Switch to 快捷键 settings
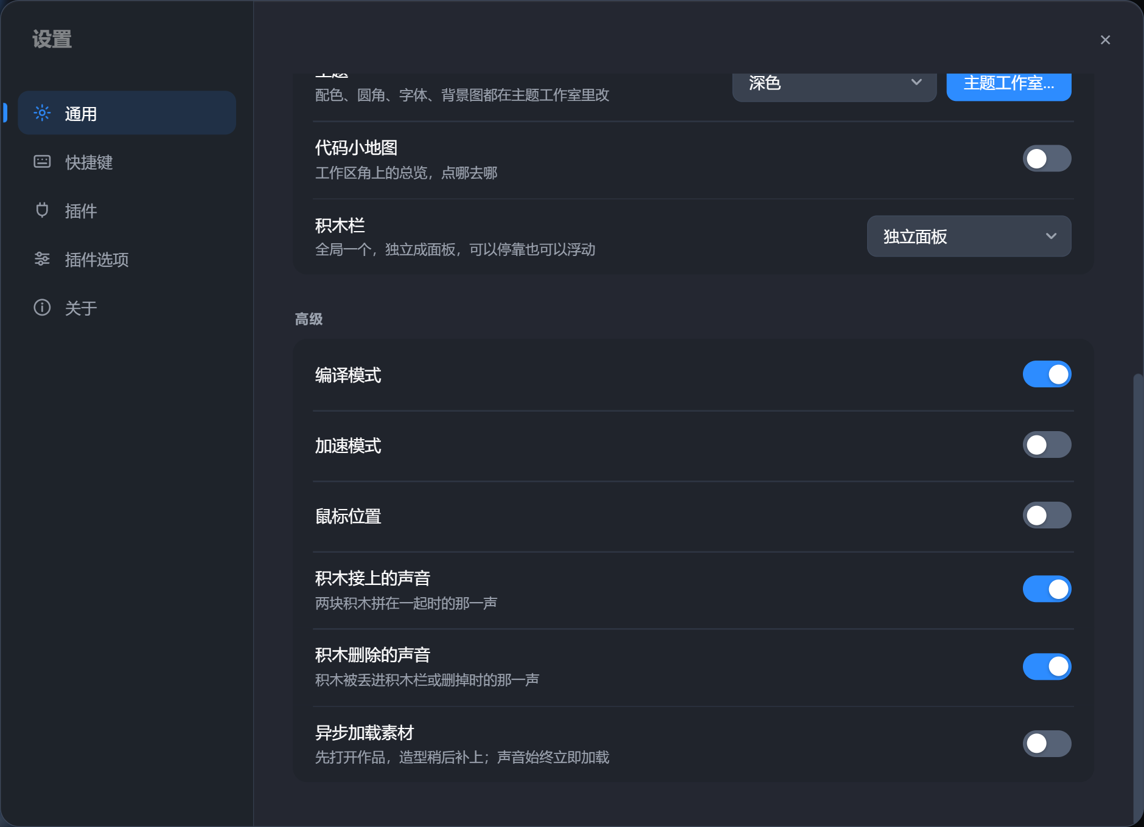Viewport: 1144px width, 827px height. pyautogui.click(x=127, y=162)
